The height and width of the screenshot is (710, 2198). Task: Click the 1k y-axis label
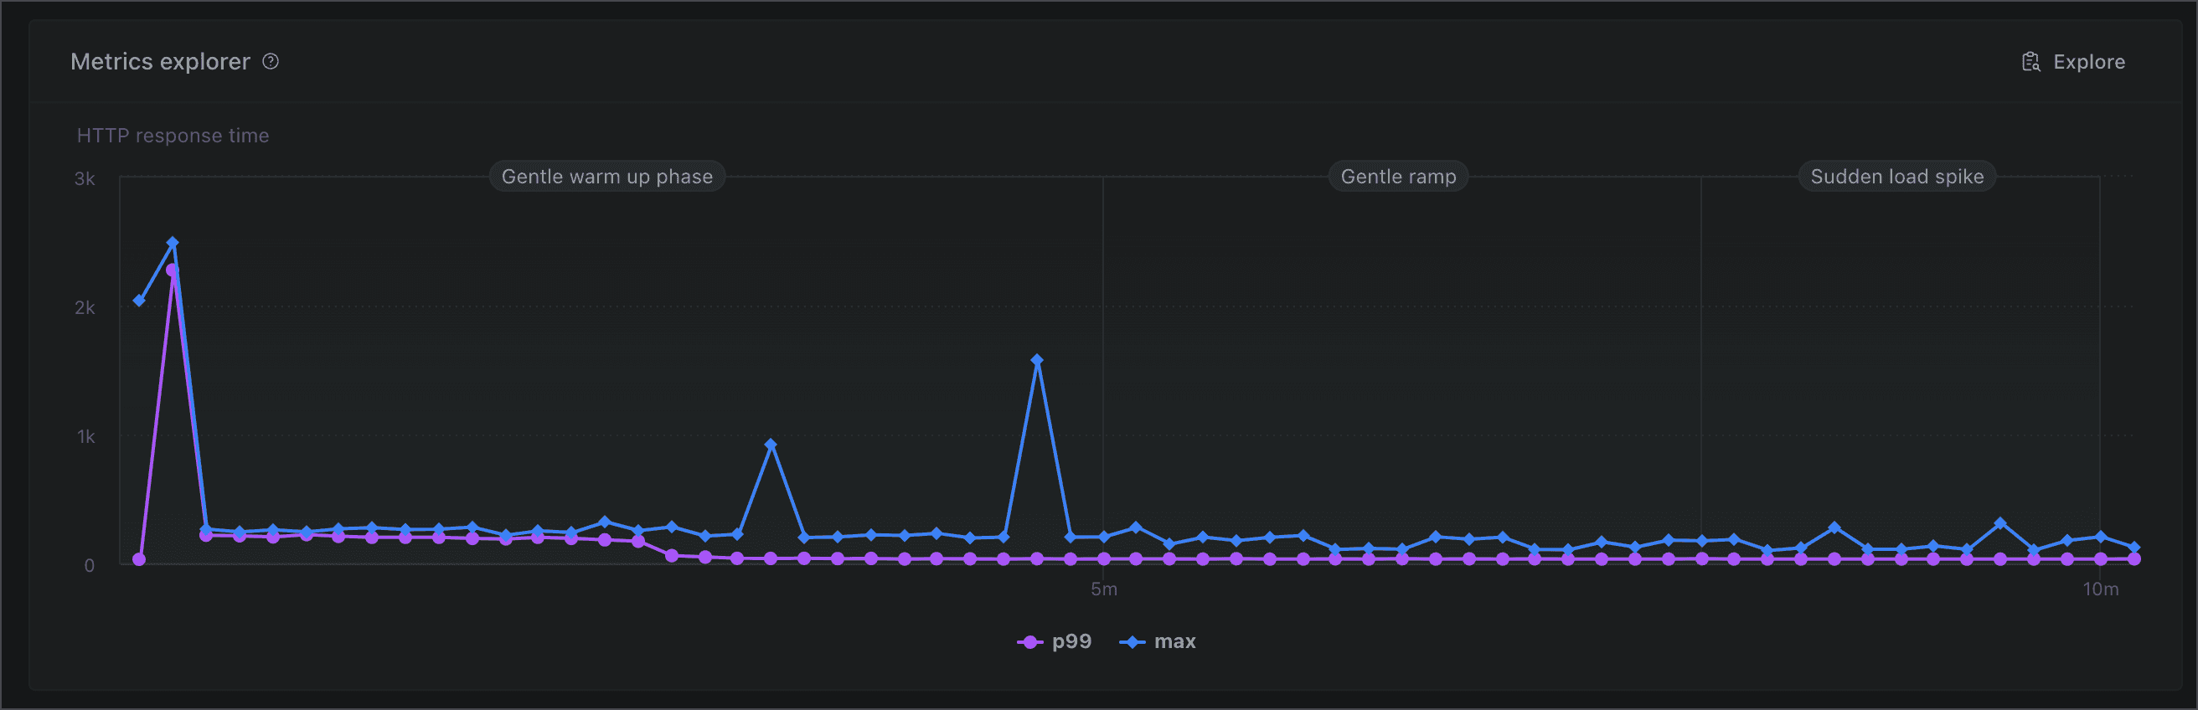point(85,437)
